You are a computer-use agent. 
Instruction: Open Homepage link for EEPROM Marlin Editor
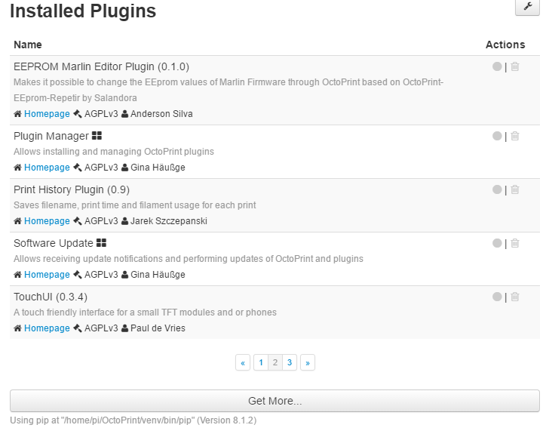pos(47,114)
